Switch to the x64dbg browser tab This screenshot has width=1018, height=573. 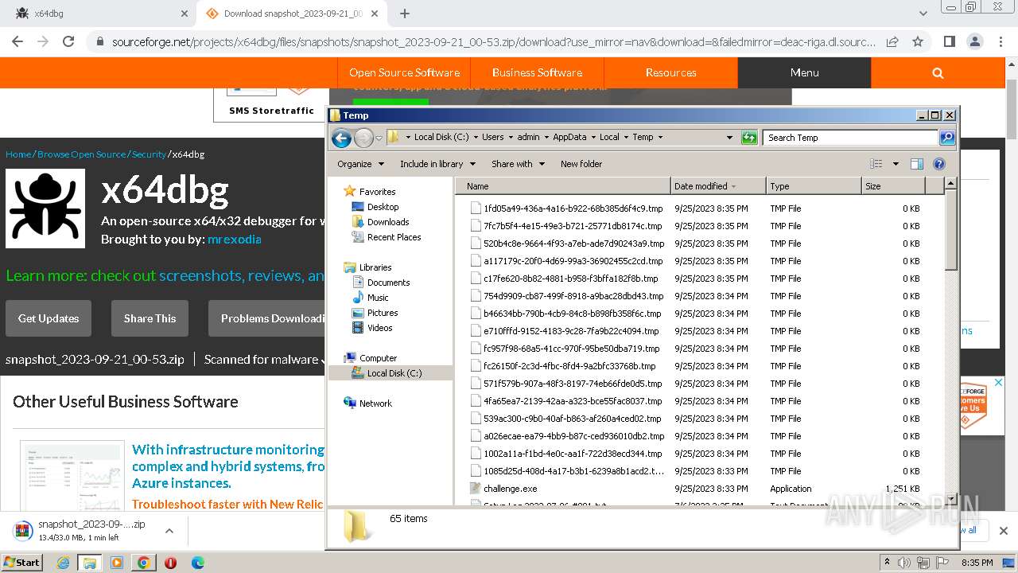(99, 14)
